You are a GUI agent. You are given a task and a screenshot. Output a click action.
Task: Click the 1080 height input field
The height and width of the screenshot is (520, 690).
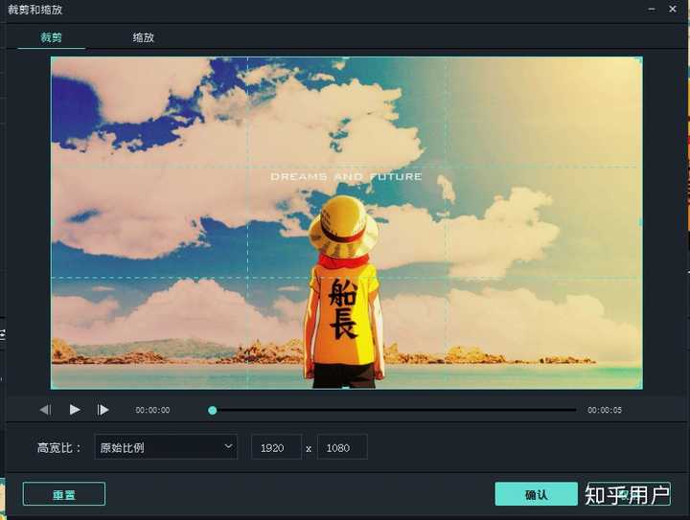coord(342,447)
